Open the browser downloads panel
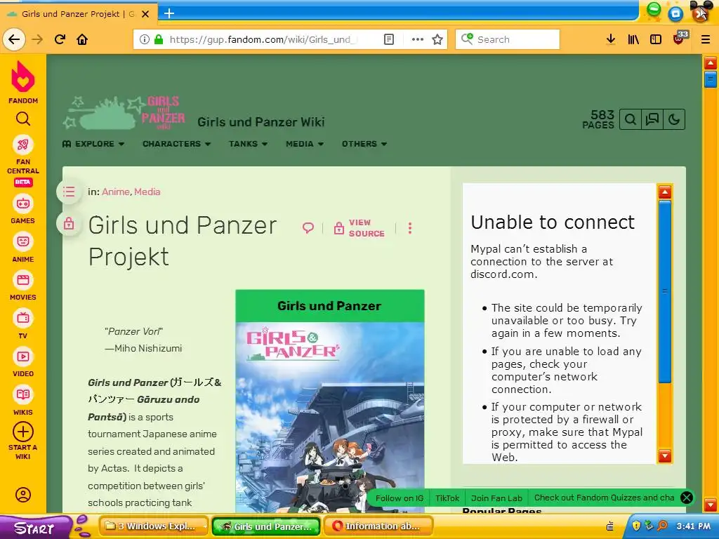Screen dimensions: 719x539 [610, 39]
